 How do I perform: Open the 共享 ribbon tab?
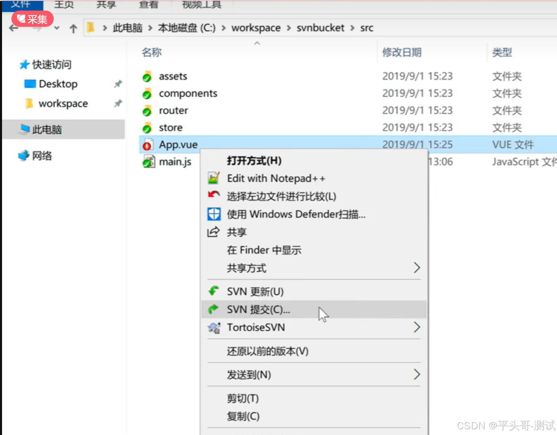(x=106, y=4)
